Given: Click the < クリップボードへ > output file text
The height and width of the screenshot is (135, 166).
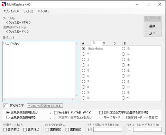Looking at the screenshot, I should click(x=17, y=31).
